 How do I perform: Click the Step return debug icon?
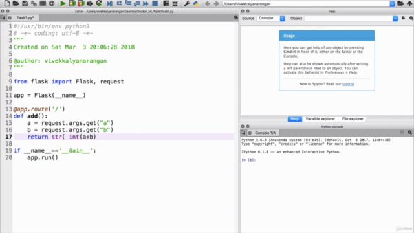click(137, 3)
